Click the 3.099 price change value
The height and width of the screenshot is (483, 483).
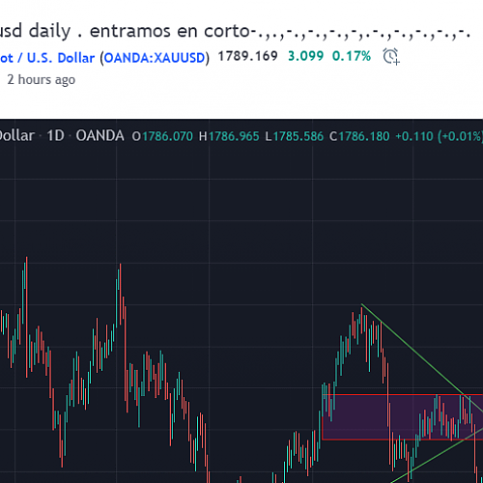pos(305,56)
